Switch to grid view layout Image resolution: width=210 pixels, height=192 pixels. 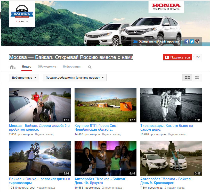[187, 78]
